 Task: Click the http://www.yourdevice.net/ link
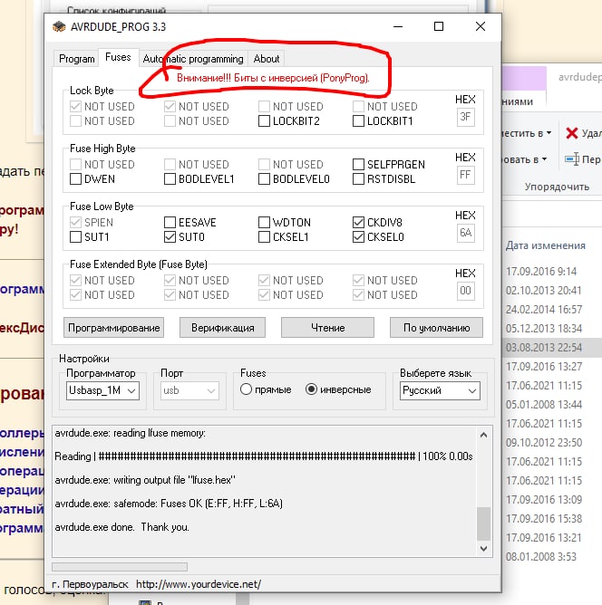(199, 584)
